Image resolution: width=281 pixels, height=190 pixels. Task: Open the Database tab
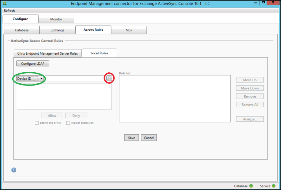(x=22, y=30)
